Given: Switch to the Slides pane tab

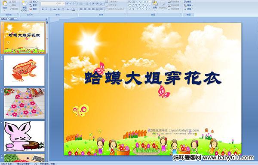Looking at the screenshot, I should 4,19.
